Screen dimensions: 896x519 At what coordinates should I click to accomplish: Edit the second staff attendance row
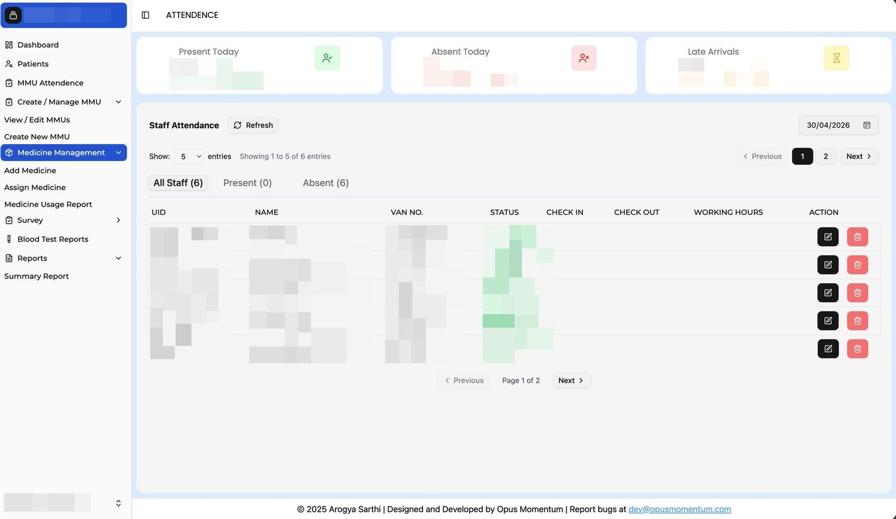pyautogui.click(x=828, y=265)
